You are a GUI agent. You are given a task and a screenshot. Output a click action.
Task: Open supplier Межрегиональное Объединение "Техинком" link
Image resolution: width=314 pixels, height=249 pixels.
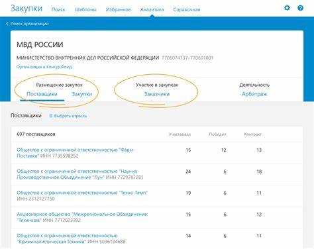82,217
